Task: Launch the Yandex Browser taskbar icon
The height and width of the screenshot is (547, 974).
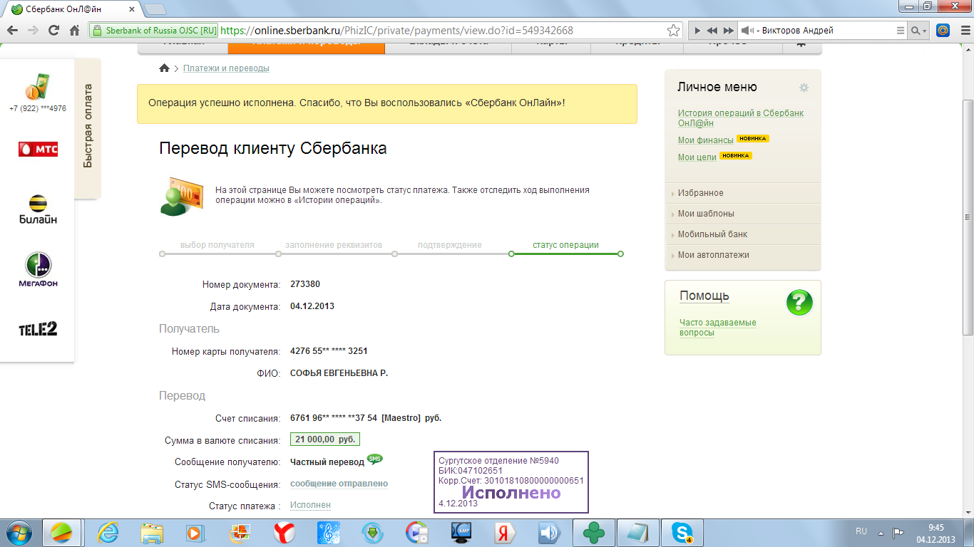Action: click(x=285, y=532)
